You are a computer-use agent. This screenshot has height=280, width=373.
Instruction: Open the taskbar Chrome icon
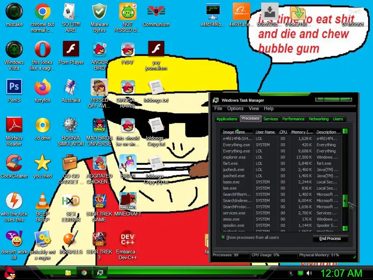pos(84,273)
